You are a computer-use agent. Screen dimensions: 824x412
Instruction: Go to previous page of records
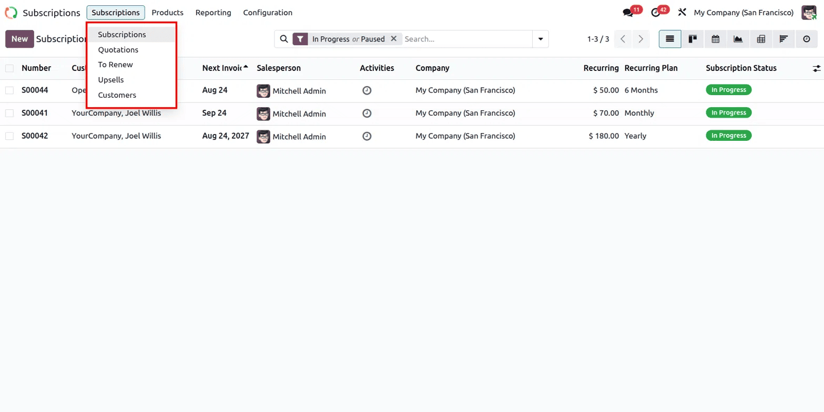623,39
